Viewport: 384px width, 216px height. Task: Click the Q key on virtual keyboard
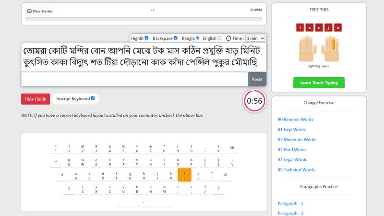tap(69, 162)
